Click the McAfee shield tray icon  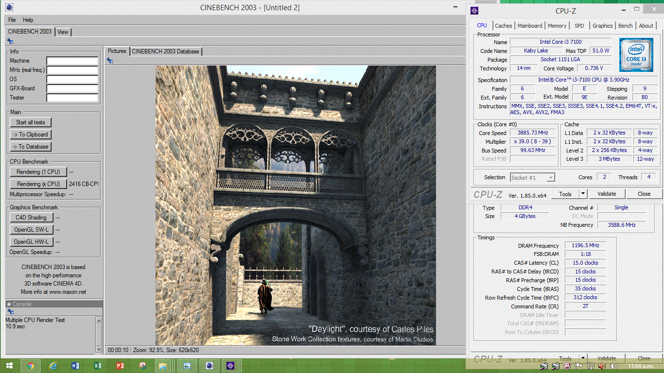click(x=567, y=366)
